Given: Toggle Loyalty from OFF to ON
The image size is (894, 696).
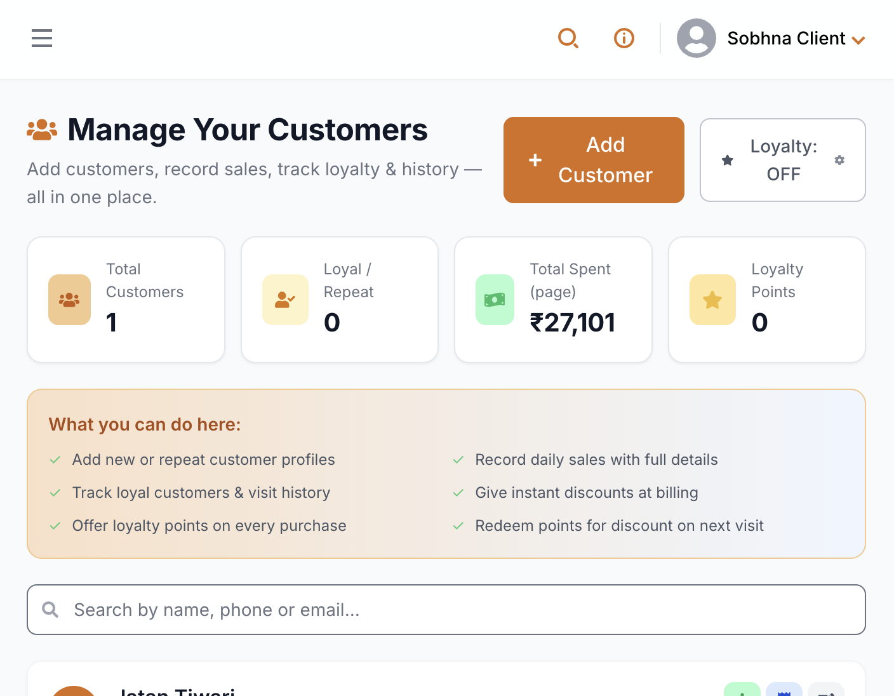Looking at the screenshot, I should click(783, 160).
